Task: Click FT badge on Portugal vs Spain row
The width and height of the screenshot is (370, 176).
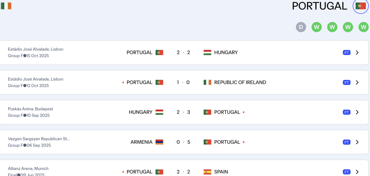Action: point(347,172)
